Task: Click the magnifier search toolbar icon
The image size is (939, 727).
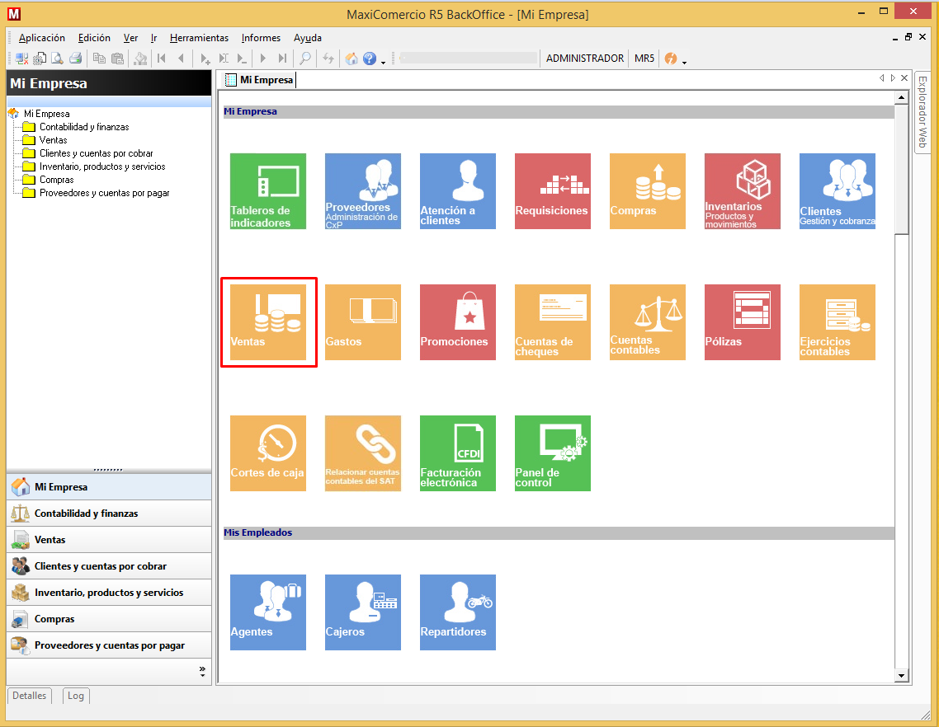Action: [x=305, y=58]
